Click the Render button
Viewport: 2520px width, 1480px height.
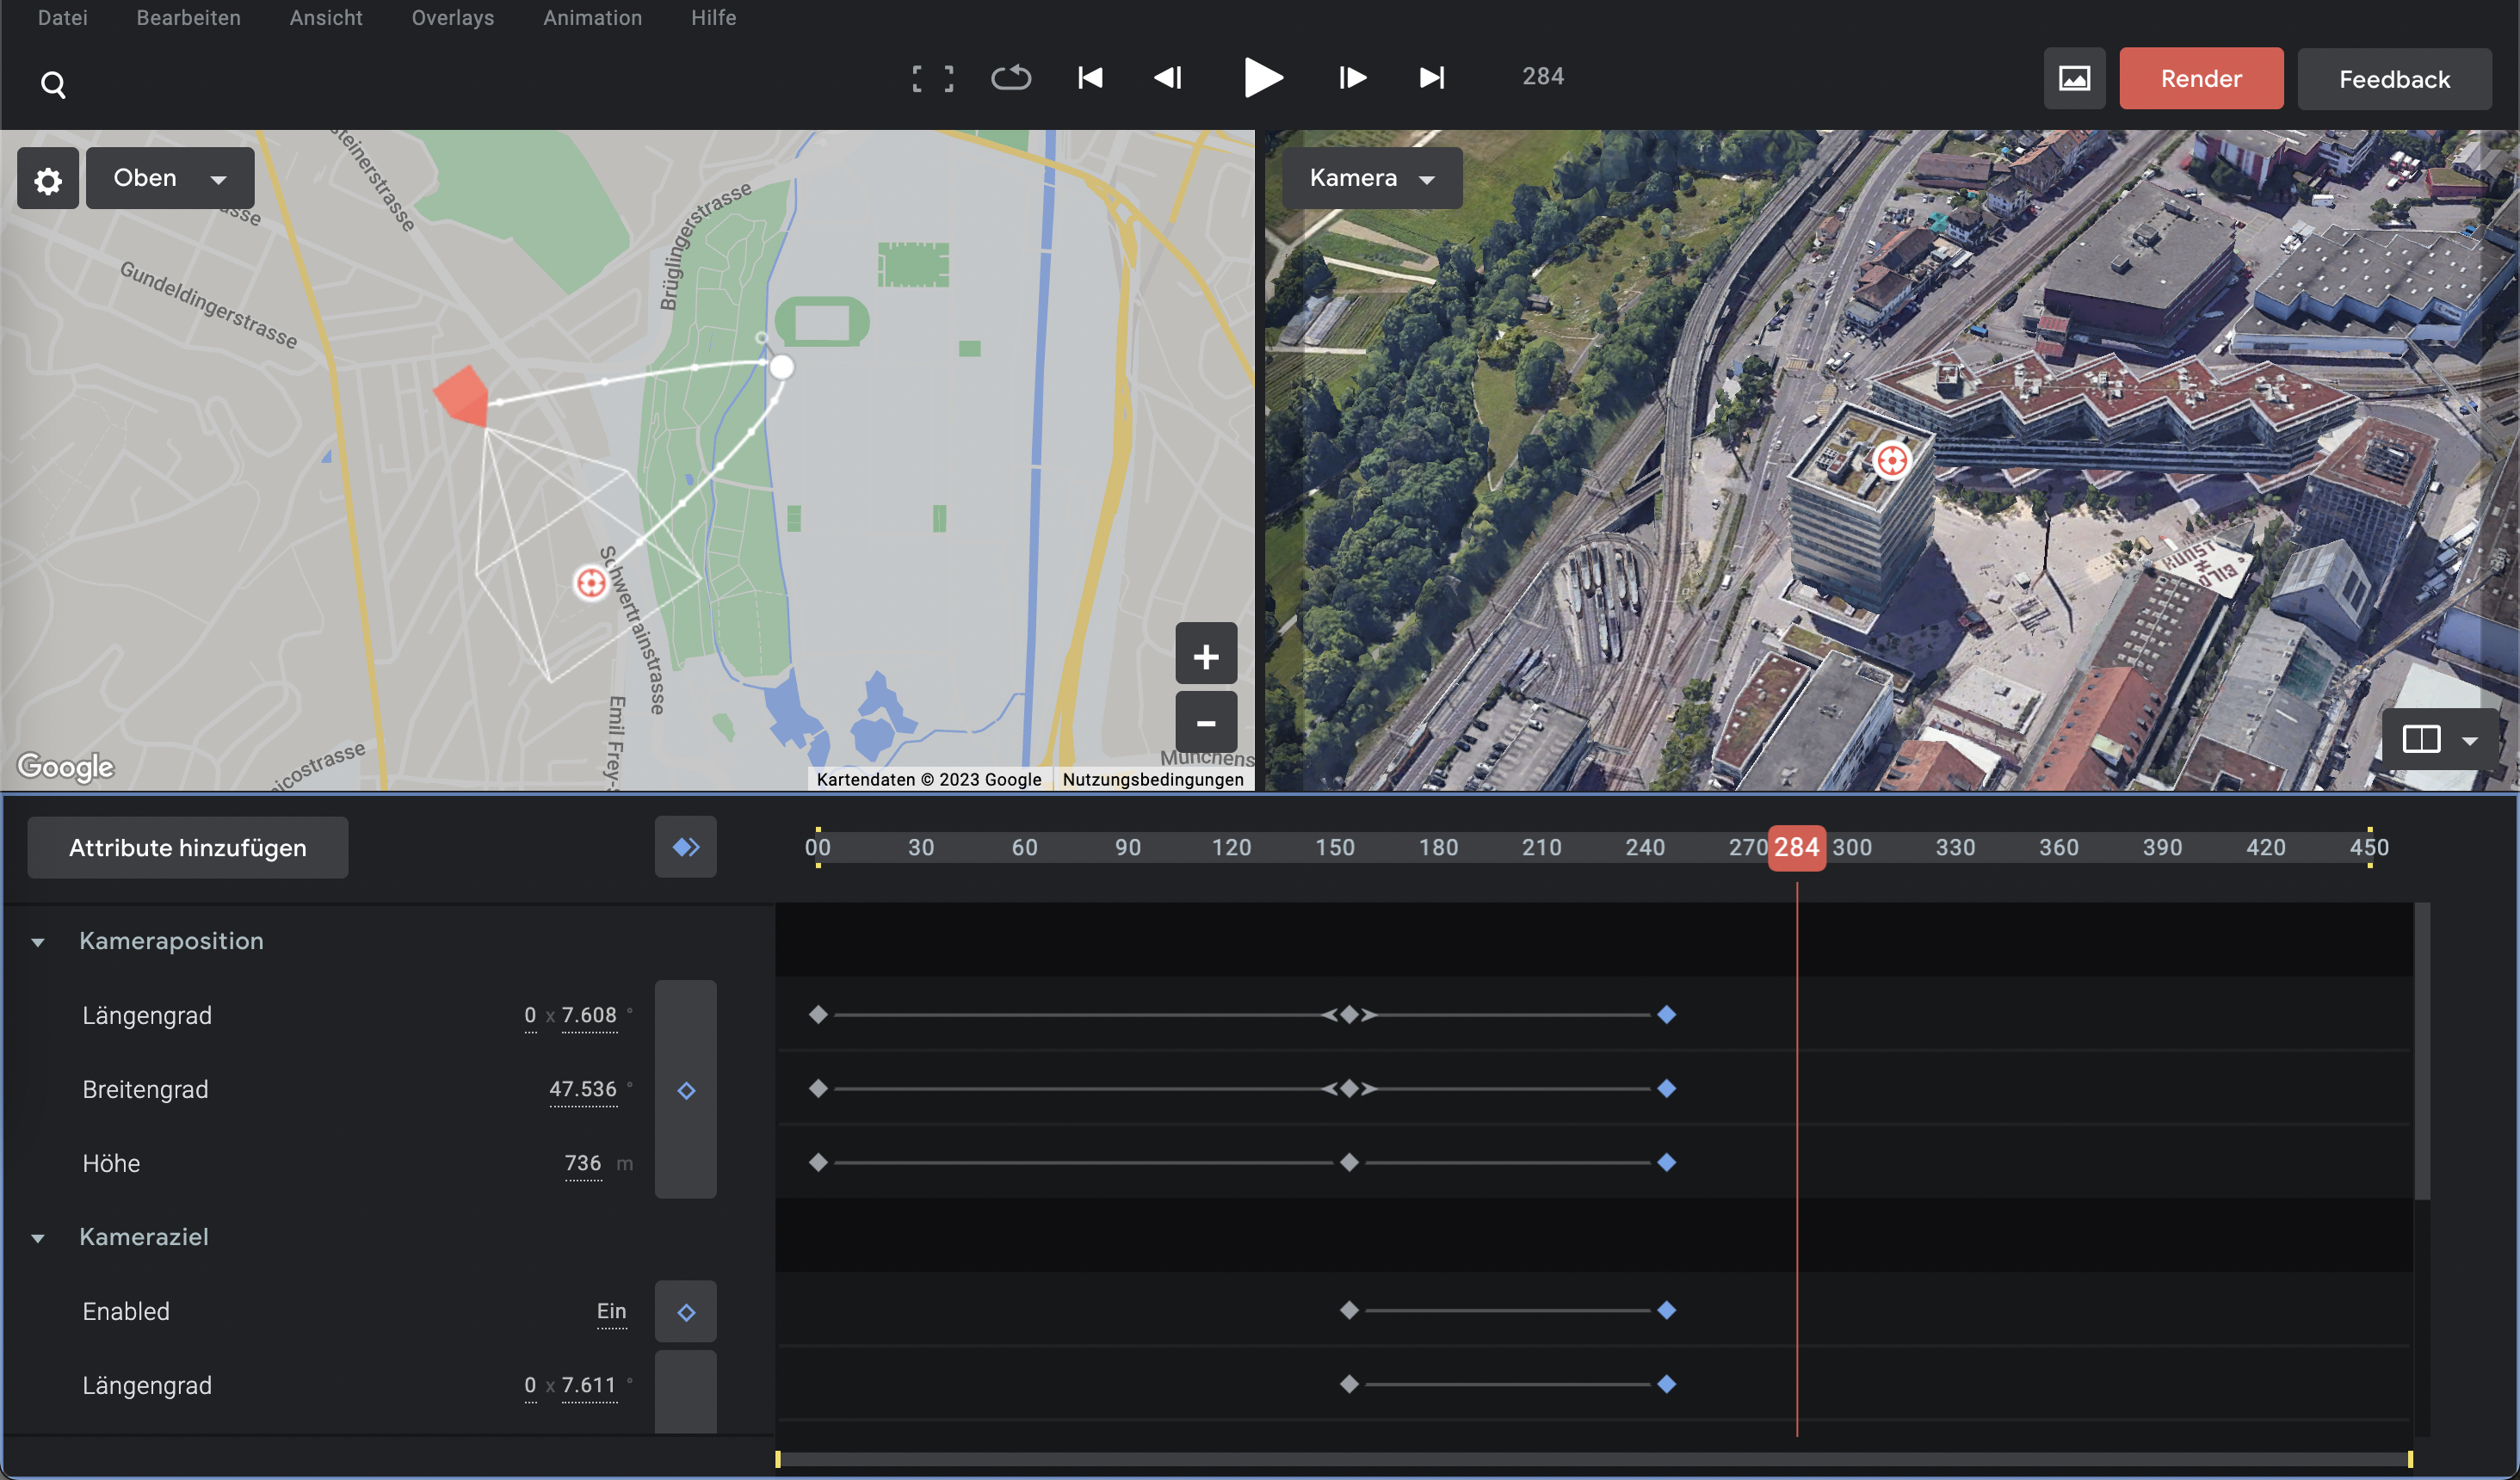2200,79
